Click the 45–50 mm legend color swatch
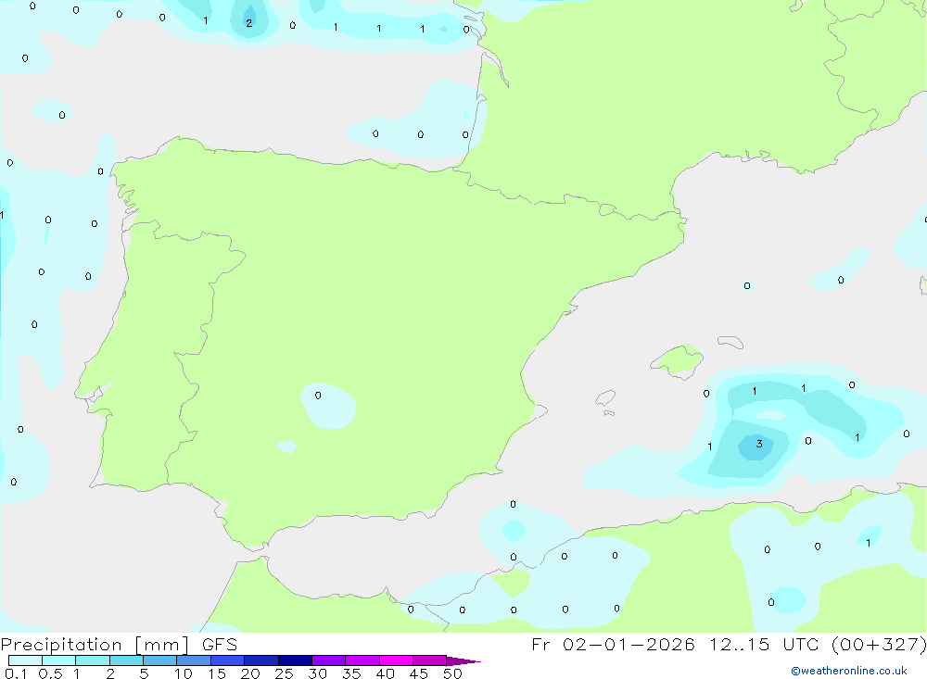The width and height of the screenshot is (927, 679). pos(430,660)
